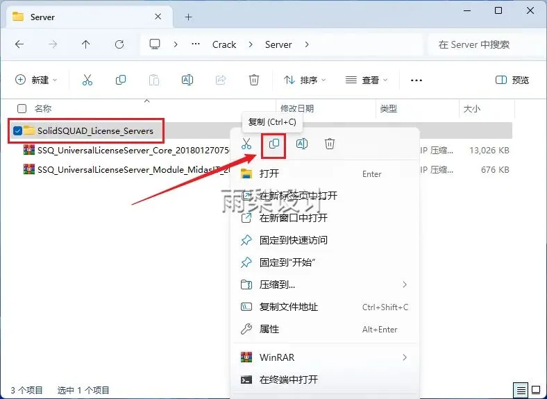Choose 固定到"开始" in context menu
This screenshot has width=547, height=399.
325,262
